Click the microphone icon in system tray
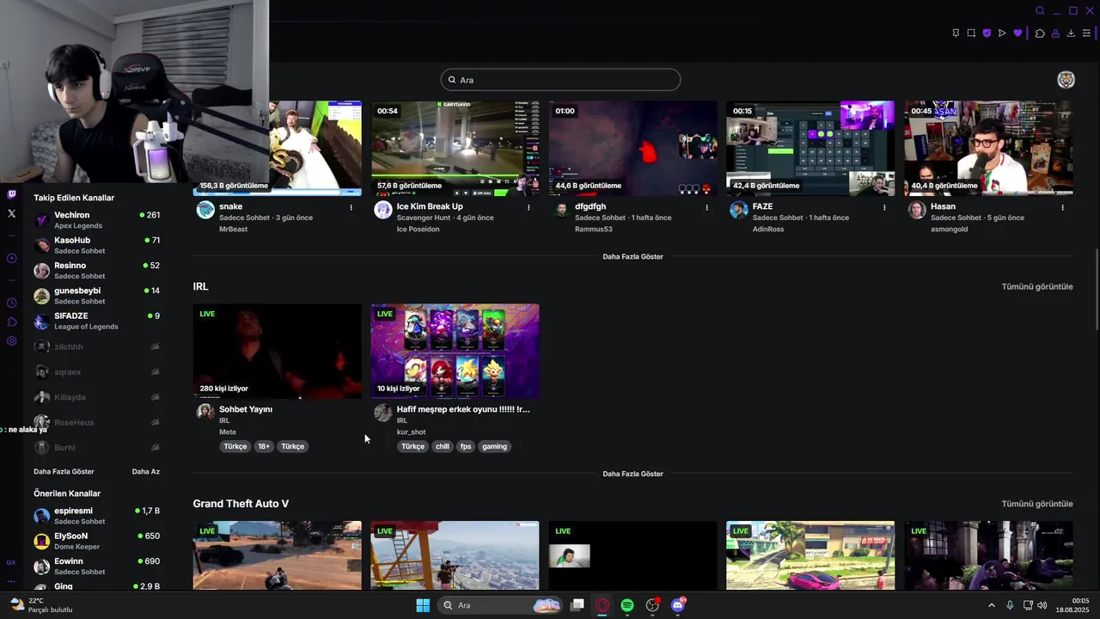Screen dimensions: 1100x619 point(1010,605)
